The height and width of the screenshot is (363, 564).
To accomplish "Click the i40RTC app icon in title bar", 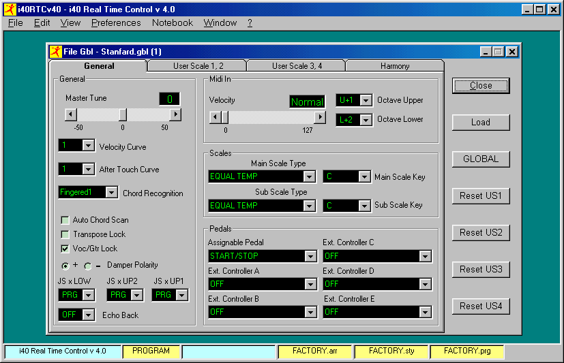I will (10, 10).
